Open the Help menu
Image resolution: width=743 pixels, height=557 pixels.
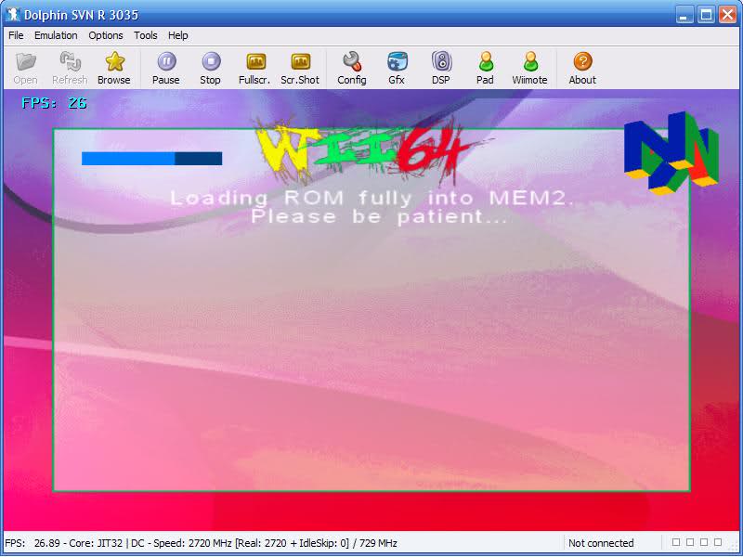(x=178, y=35)
